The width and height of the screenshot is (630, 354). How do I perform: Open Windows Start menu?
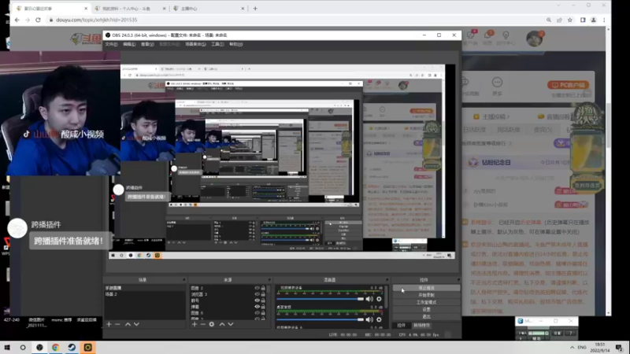7,348
